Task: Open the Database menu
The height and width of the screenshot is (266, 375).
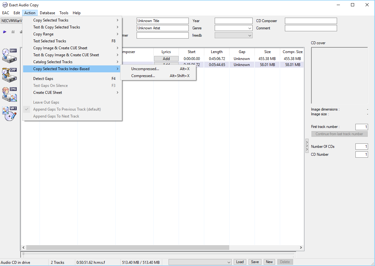Action: click(x=47, y=13)
